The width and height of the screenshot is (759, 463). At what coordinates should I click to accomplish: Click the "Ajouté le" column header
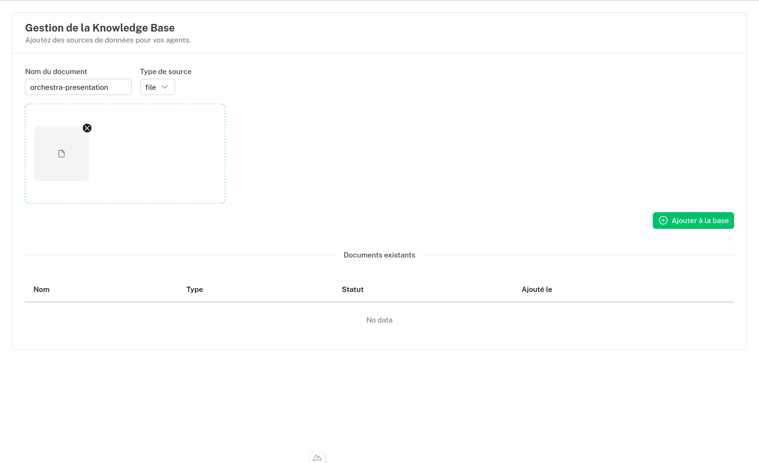point(537,290)
